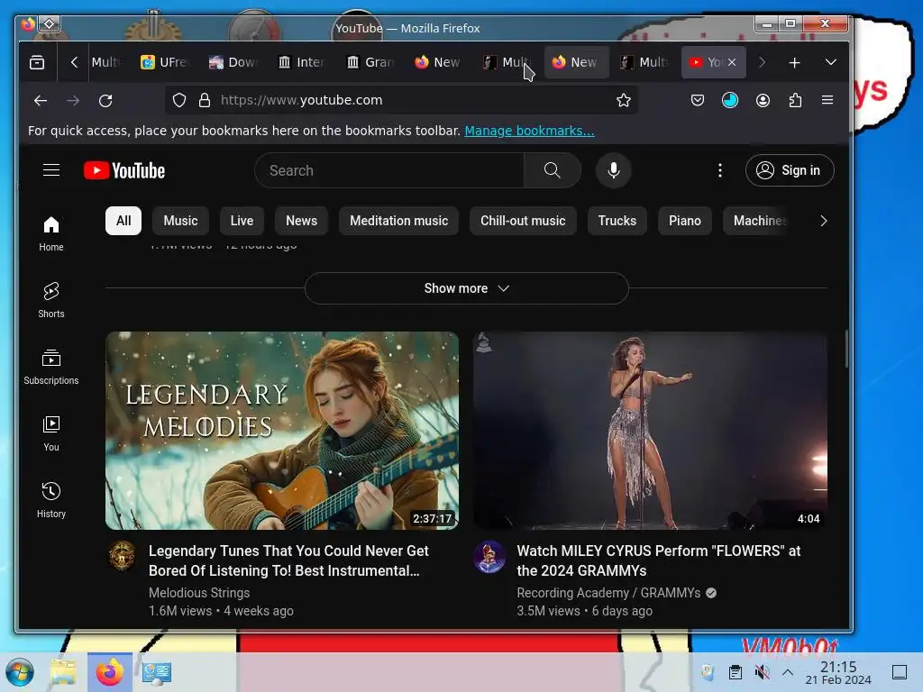Close the active YouTube tab
This screenshot has height=692, width=923.
pos(732,62)
